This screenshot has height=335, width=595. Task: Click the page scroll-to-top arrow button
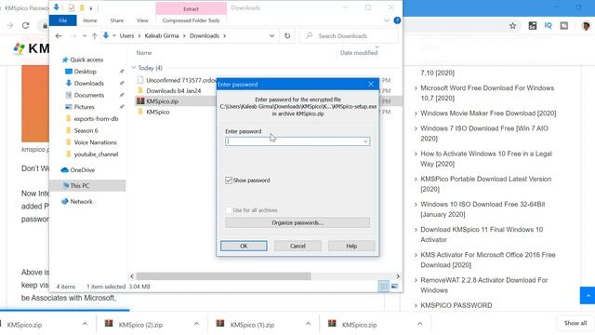click(588, 296)
